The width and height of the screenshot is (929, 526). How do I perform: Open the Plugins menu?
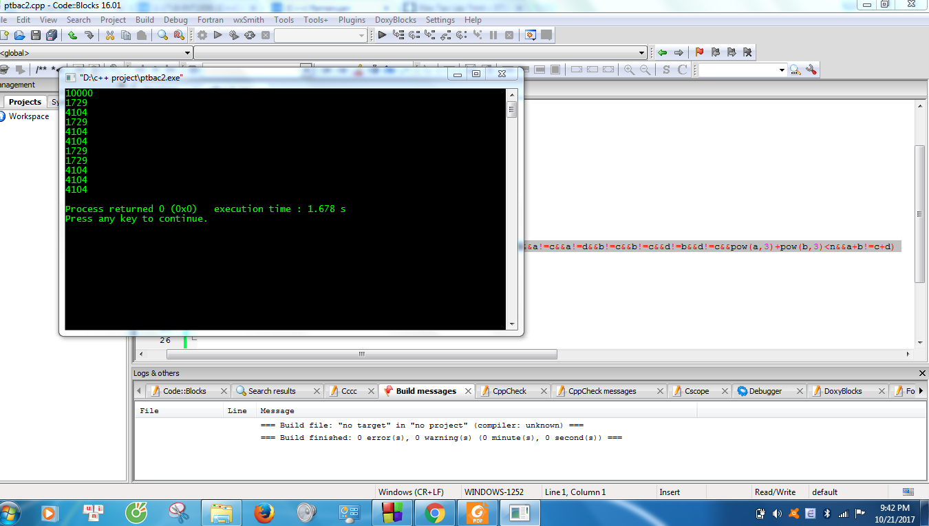click(x=352, y=20)
